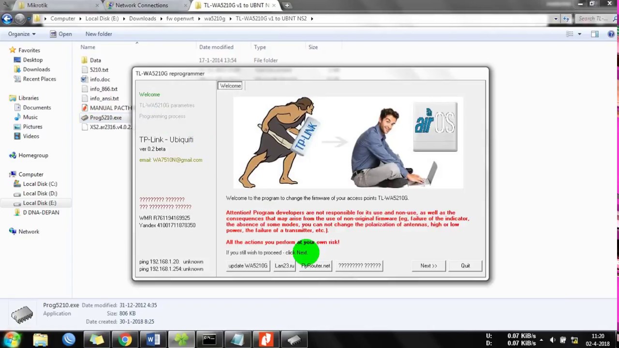Image resolution: width=619 pixels, height=348 pixels.
Task: Open the view options dropdown arrow
Action: [579, 34]
